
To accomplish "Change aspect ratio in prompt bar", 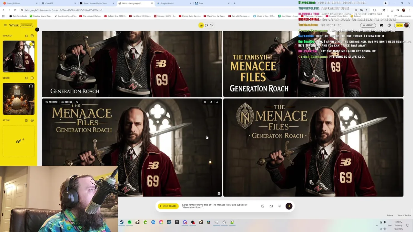I will point(271,206).
